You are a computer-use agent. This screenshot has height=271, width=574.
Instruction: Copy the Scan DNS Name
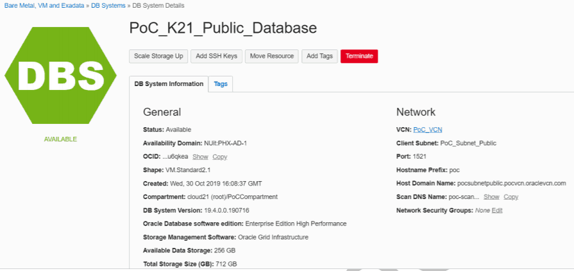pos(511,197)
